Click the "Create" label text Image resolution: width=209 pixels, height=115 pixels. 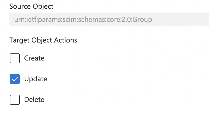point(34,58)
